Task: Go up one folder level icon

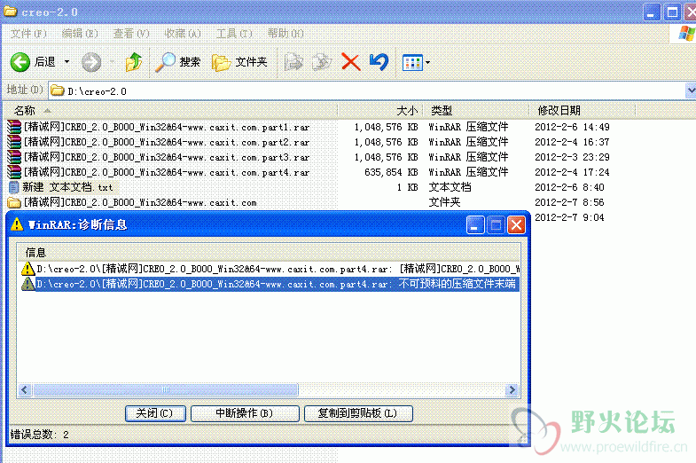Action: 133,62
